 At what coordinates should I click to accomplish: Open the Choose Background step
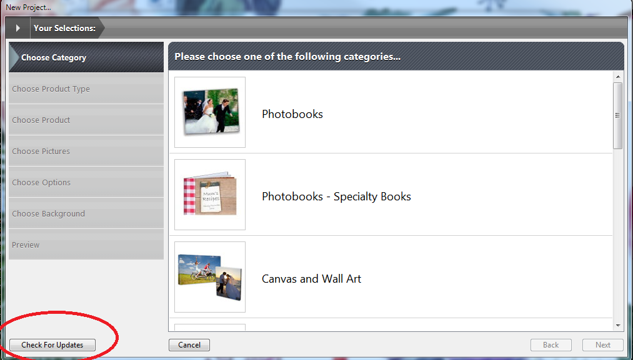(x=86, y=213)
